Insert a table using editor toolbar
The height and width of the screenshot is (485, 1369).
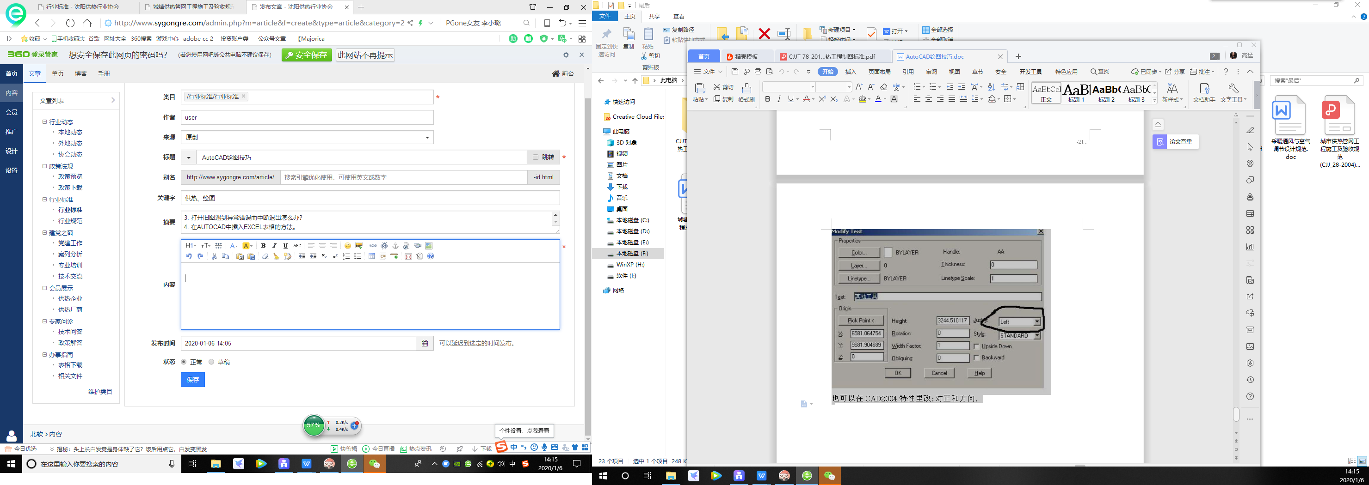tap(371, 257)
